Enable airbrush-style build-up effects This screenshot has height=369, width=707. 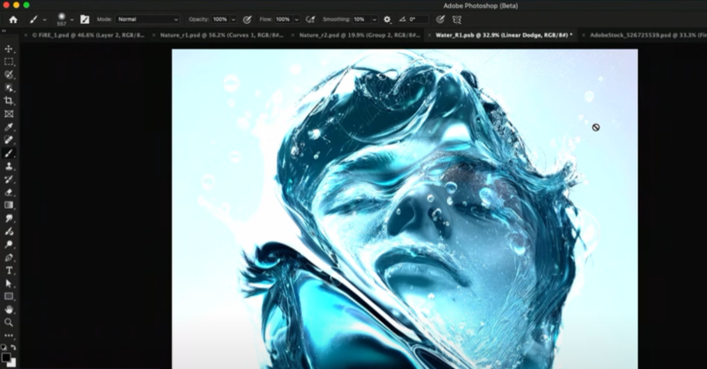310,19
